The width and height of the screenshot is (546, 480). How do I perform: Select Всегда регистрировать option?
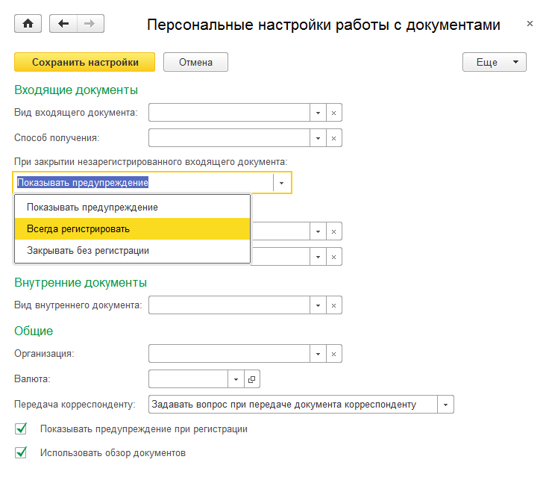click(x=131, y=229)
